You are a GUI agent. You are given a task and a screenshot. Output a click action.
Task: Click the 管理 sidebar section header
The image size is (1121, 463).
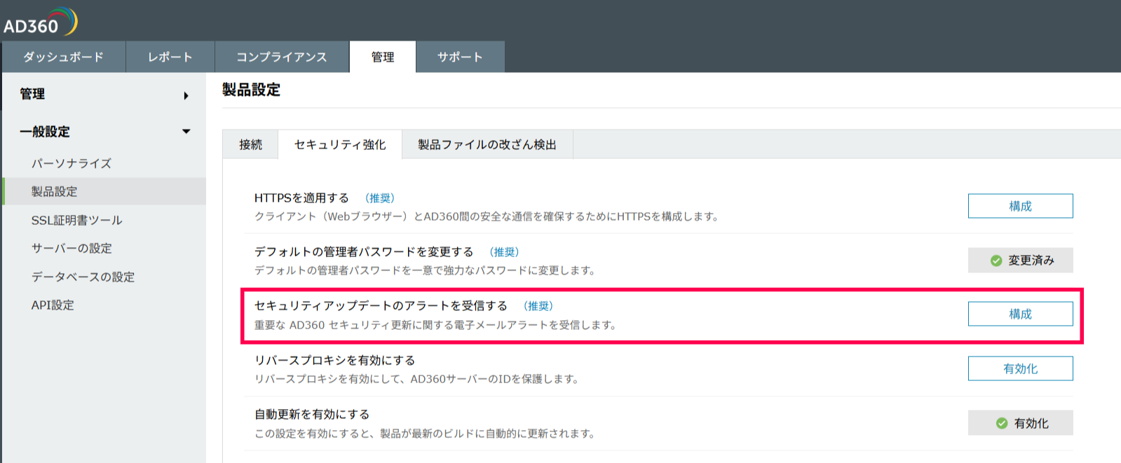click(32, 94)
